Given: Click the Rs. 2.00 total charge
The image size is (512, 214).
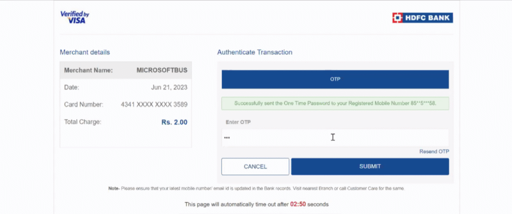Looking at the screenshot, I should pyautogui.click(x=174, y=122).
